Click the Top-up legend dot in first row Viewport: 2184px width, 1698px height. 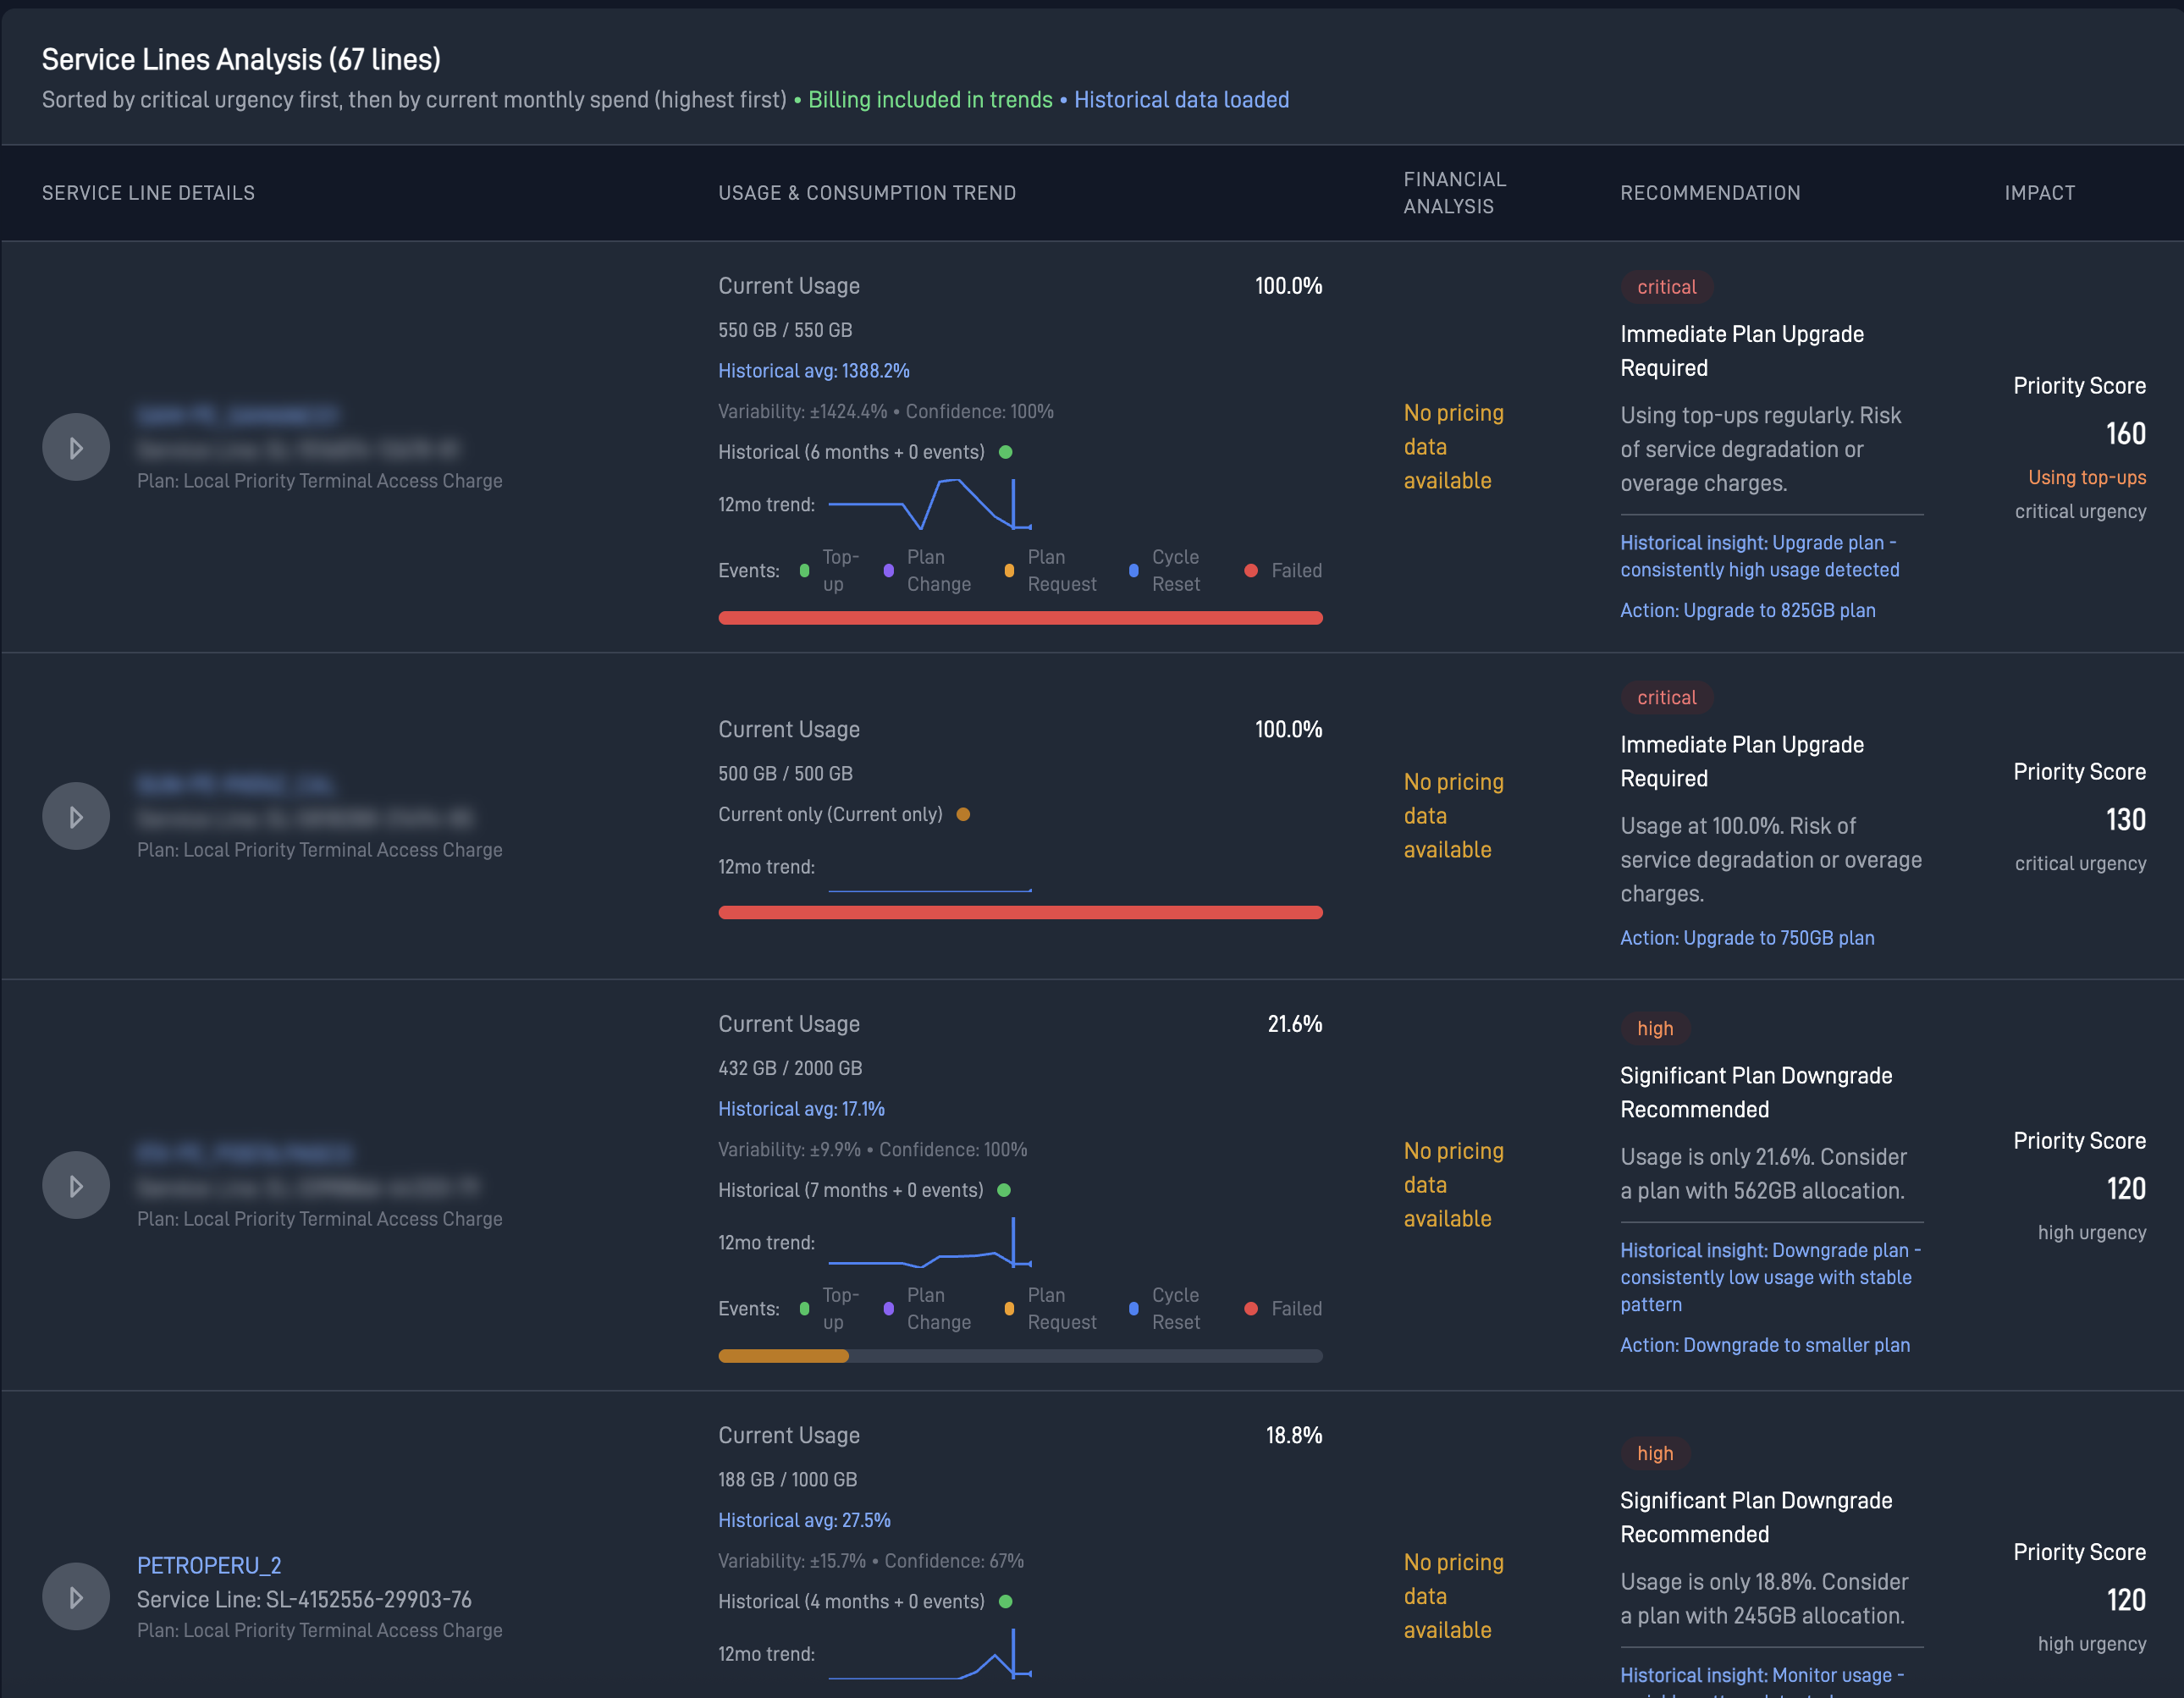804,571
